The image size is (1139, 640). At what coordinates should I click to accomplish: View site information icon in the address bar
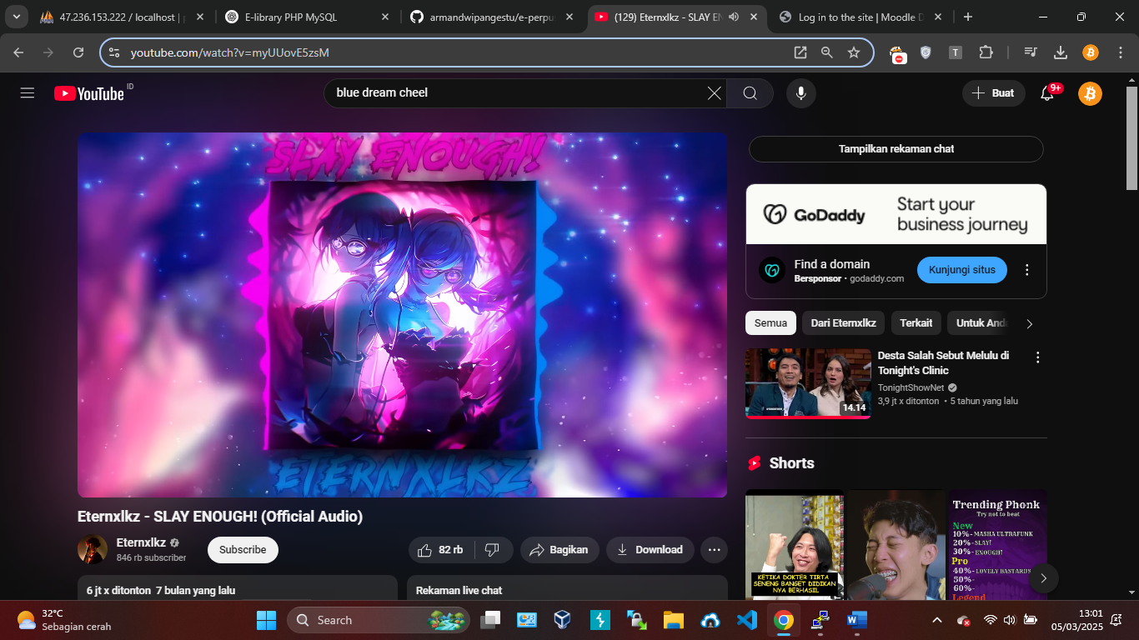114,52
